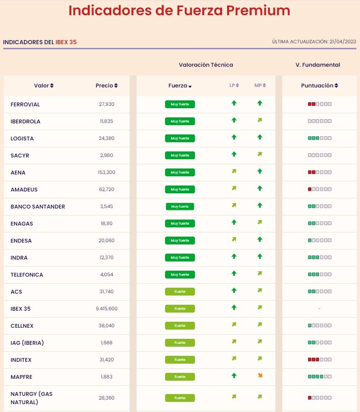
Task: Click the IBEX 35 row LP arrow
Action: [234, 308]
